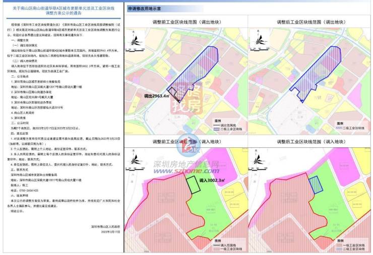Viewport: 373px width, 255px height.
Task: Click the scale bar on the before transfer-in map
Action: (135, 169)
